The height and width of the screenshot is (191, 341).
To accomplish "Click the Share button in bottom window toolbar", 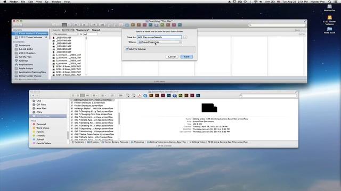I will point(112,95).
